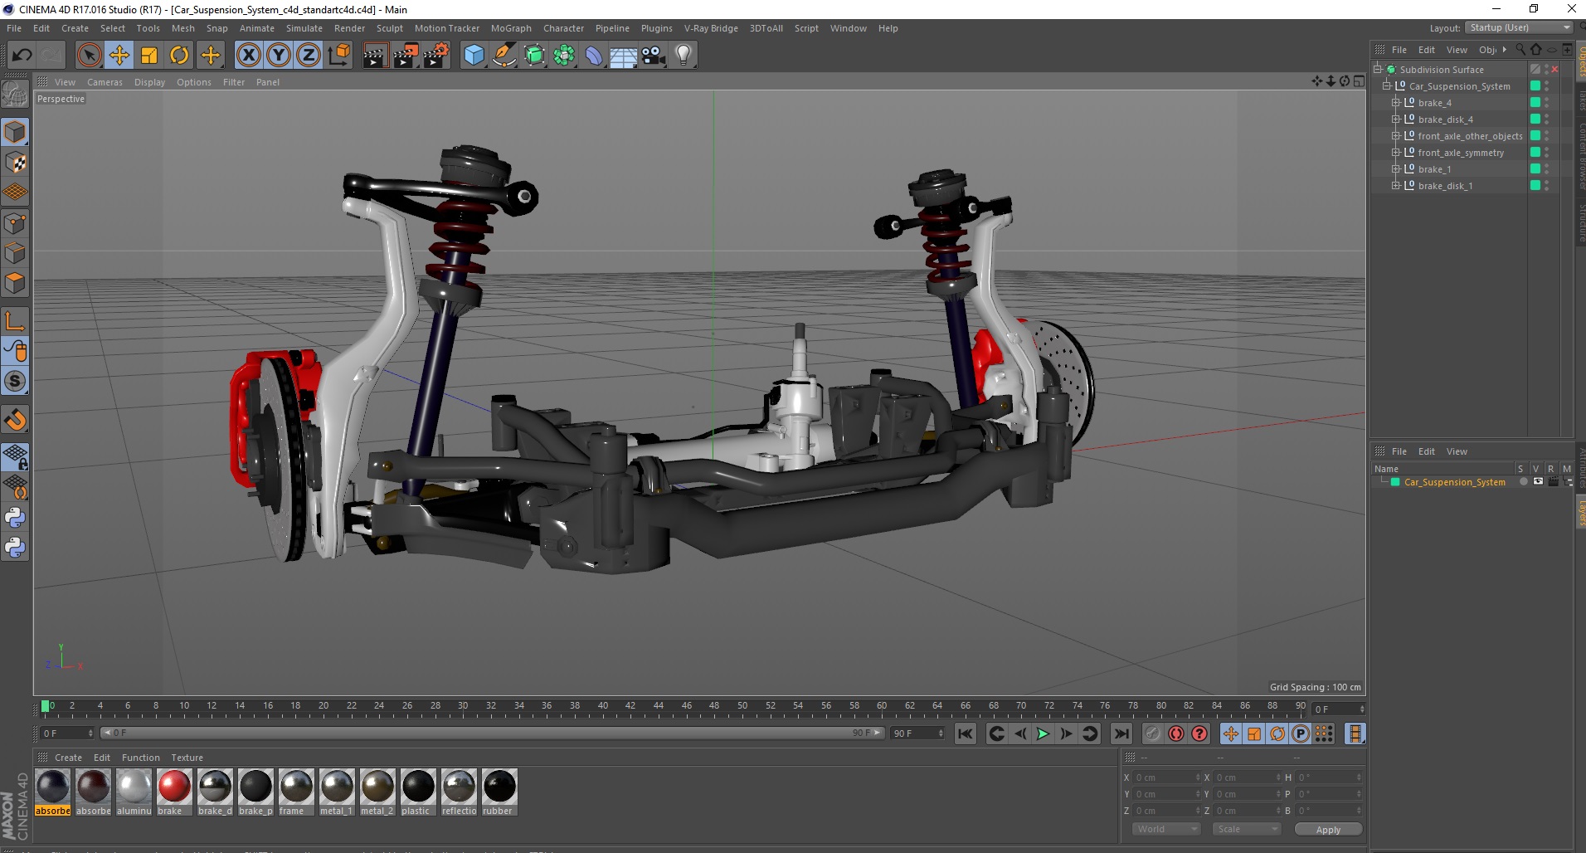This screenshot has height=853, width=1586.
Task: Click the Apply button
Action: [1328, 830]
